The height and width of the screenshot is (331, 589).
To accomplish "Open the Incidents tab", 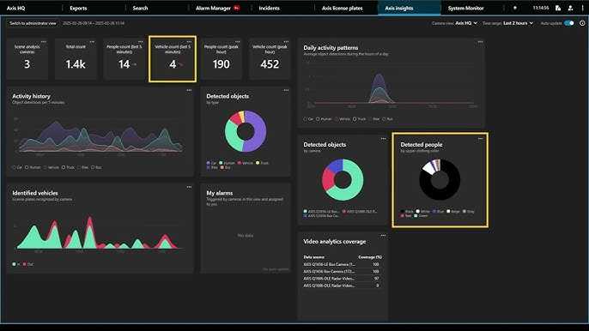I will (x=269, y=8).
